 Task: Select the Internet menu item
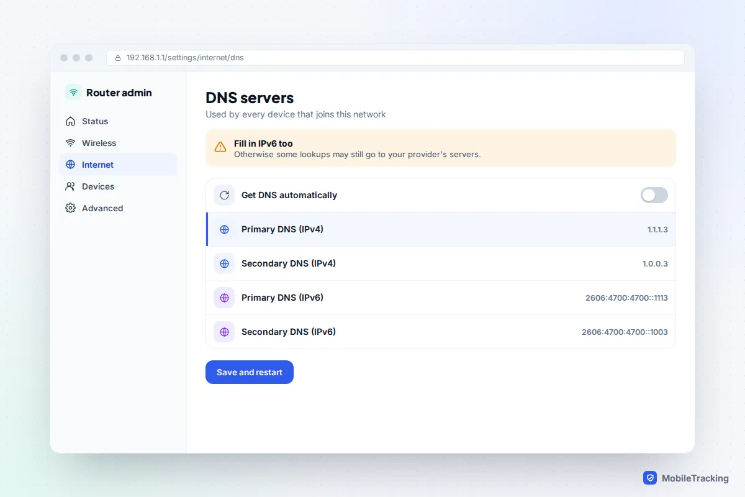[118, 165]
